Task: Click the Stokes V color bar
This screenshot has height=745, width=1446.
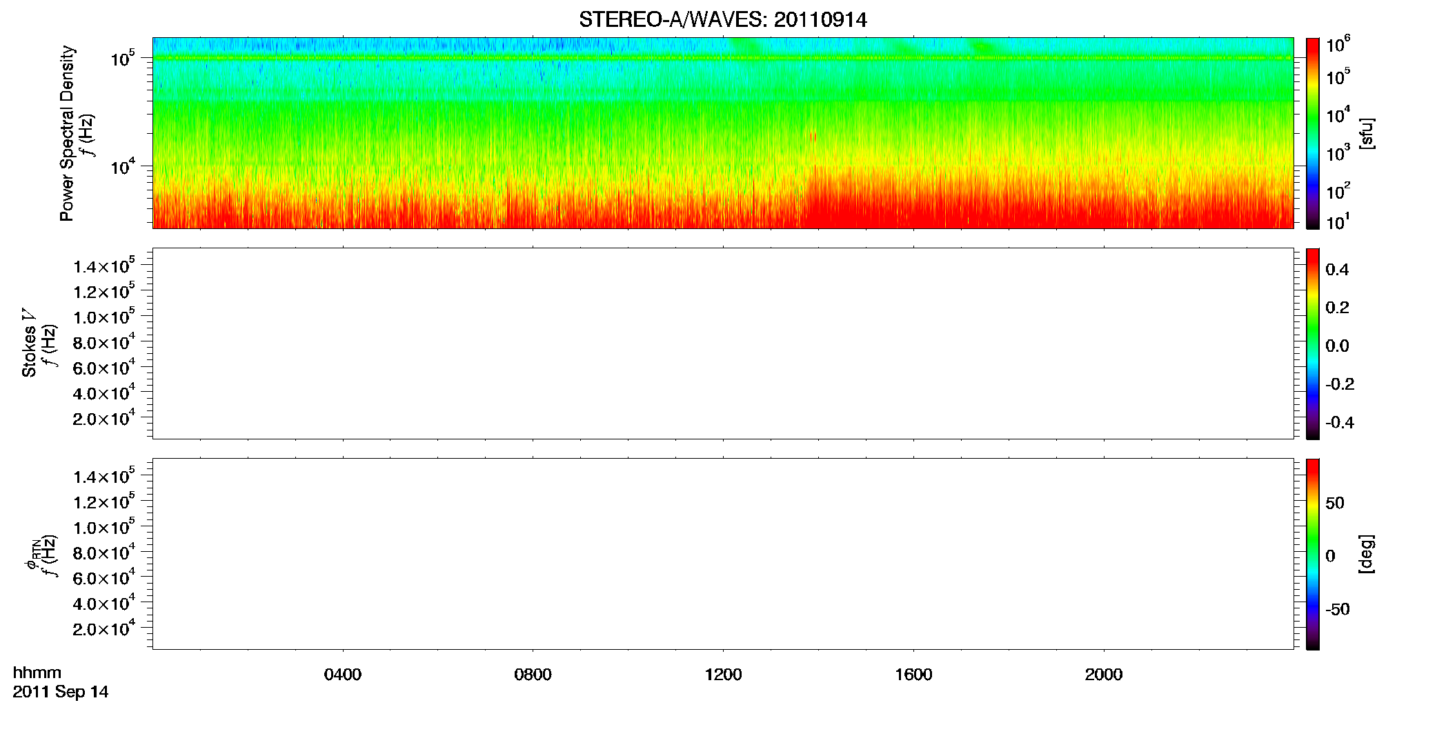Action: point(1313,344)
